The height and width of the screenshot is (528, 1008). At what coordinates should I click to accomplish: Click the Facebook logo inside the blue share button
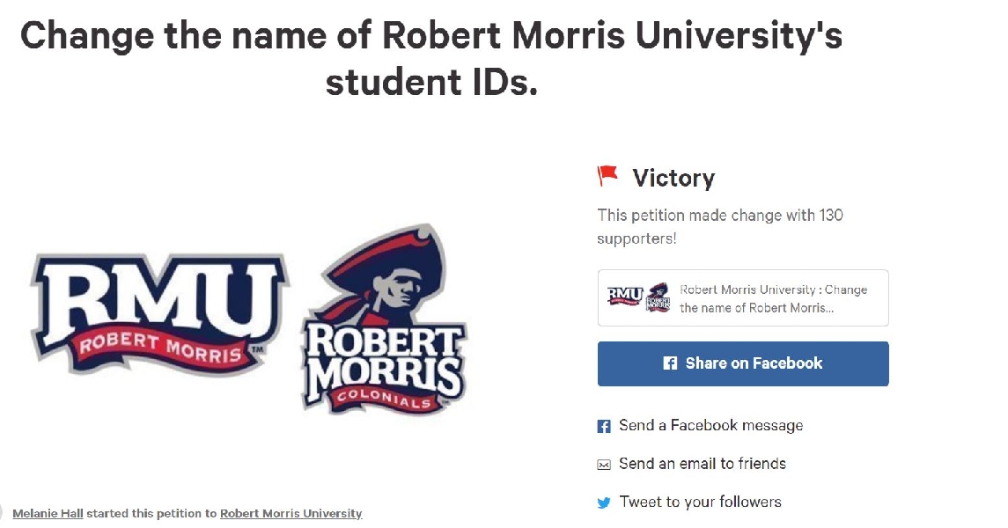click(x=670, y=363)
